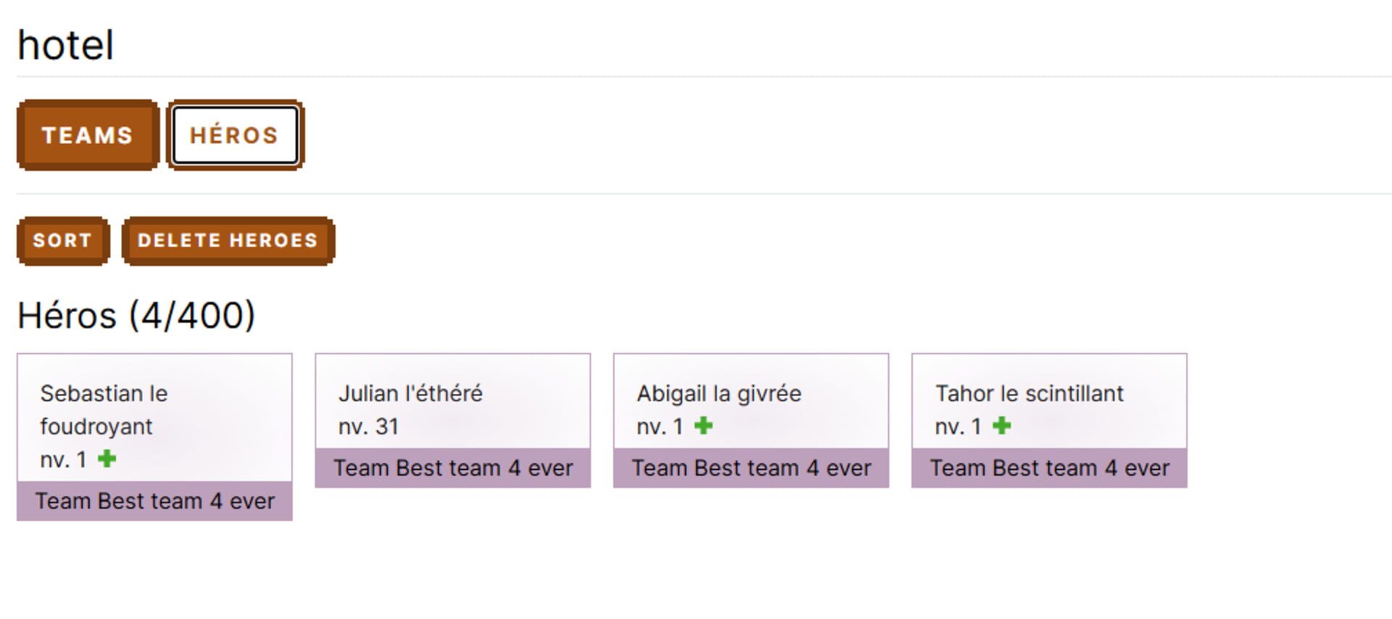Click Sebastian's nv. 1 level text
This screenshot has width=1392, height=619.
pos(63,460)
